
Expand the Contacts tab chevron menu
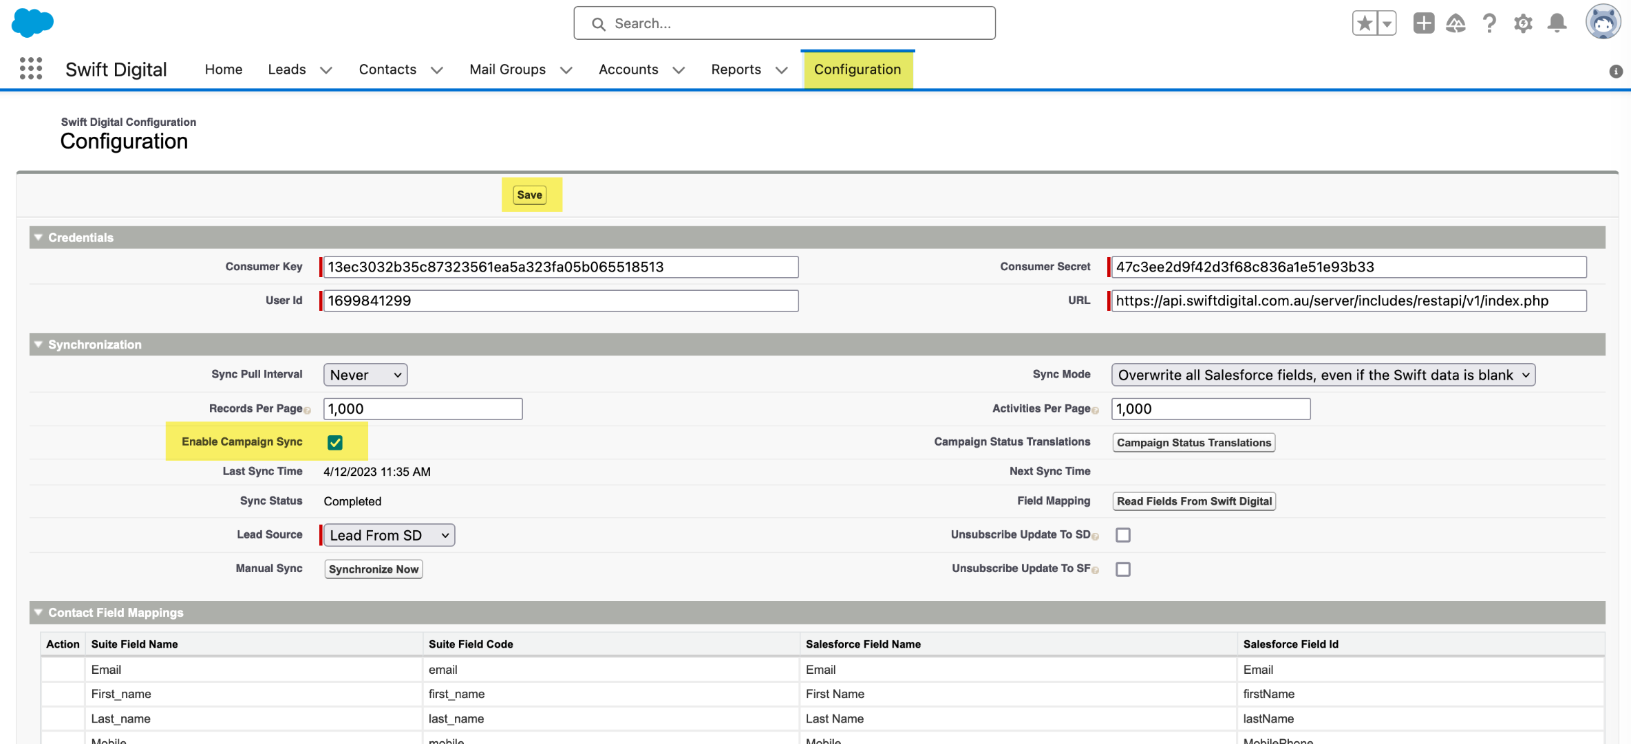click(437, 70)
